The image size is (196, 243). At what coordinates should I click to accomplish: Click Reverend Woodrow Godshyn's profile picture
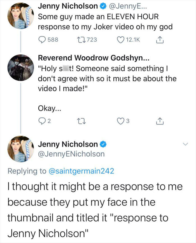[x=20, y=68]
